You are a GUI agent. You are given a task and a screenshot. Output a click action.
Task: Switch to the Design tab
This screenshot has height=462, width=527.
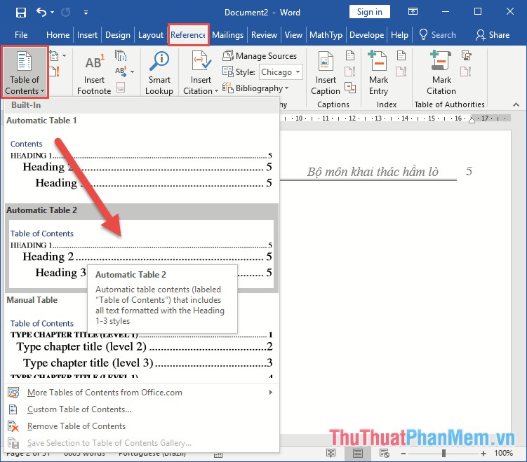pyautogui.click(x=118, y=35)
